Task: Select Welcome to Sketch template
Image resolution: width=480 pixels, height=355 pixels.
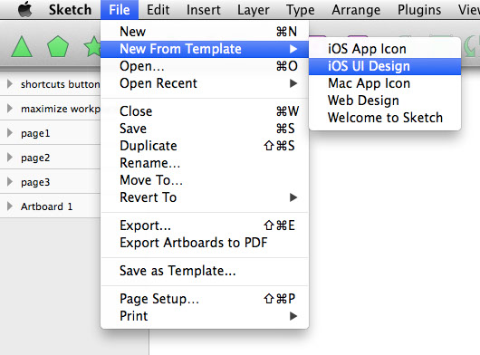Action: (385, 118)
